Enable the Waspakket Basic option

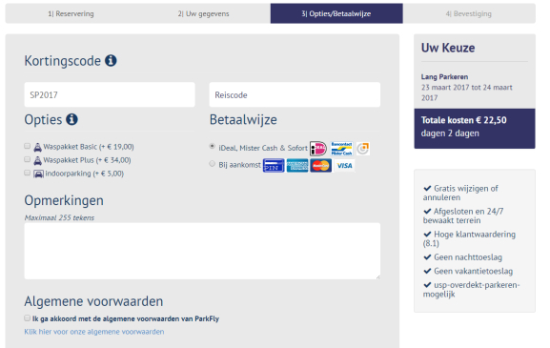(x=27, y=146)
